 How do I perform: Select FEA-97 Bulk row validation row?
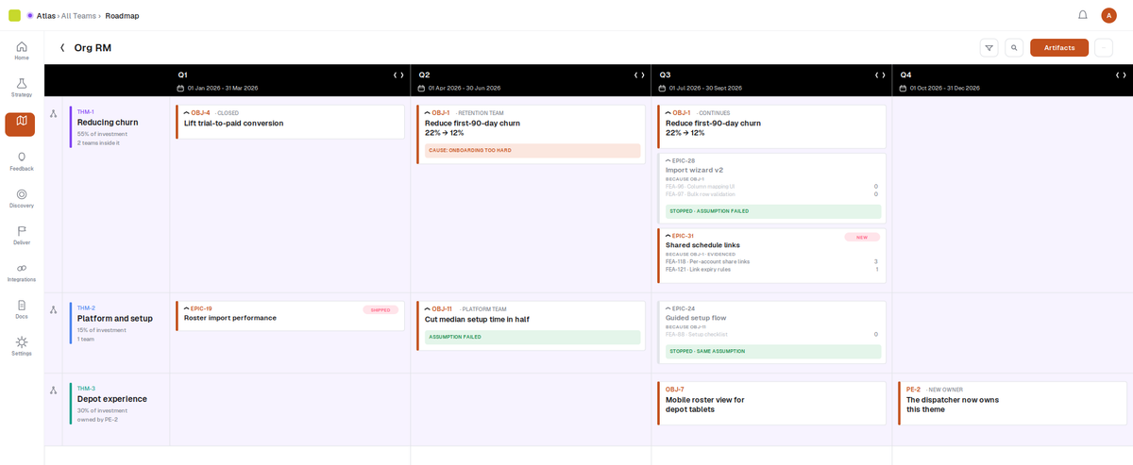[771, 194]
